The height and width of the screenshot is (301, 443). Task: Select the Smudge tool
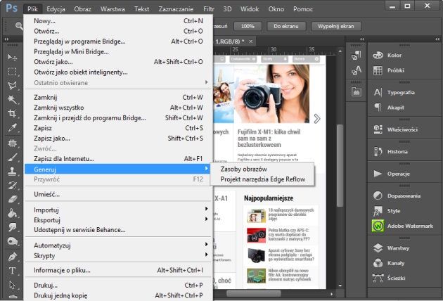pos(12,227)
